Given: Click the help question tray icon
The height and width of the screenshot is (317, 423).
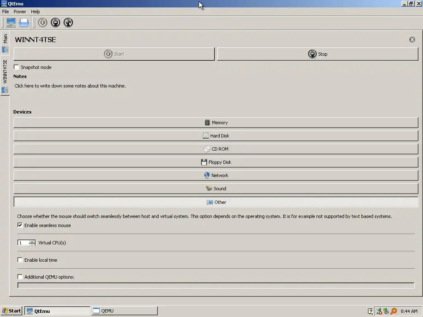Looking at the screenshot, I should coord(371,311).
